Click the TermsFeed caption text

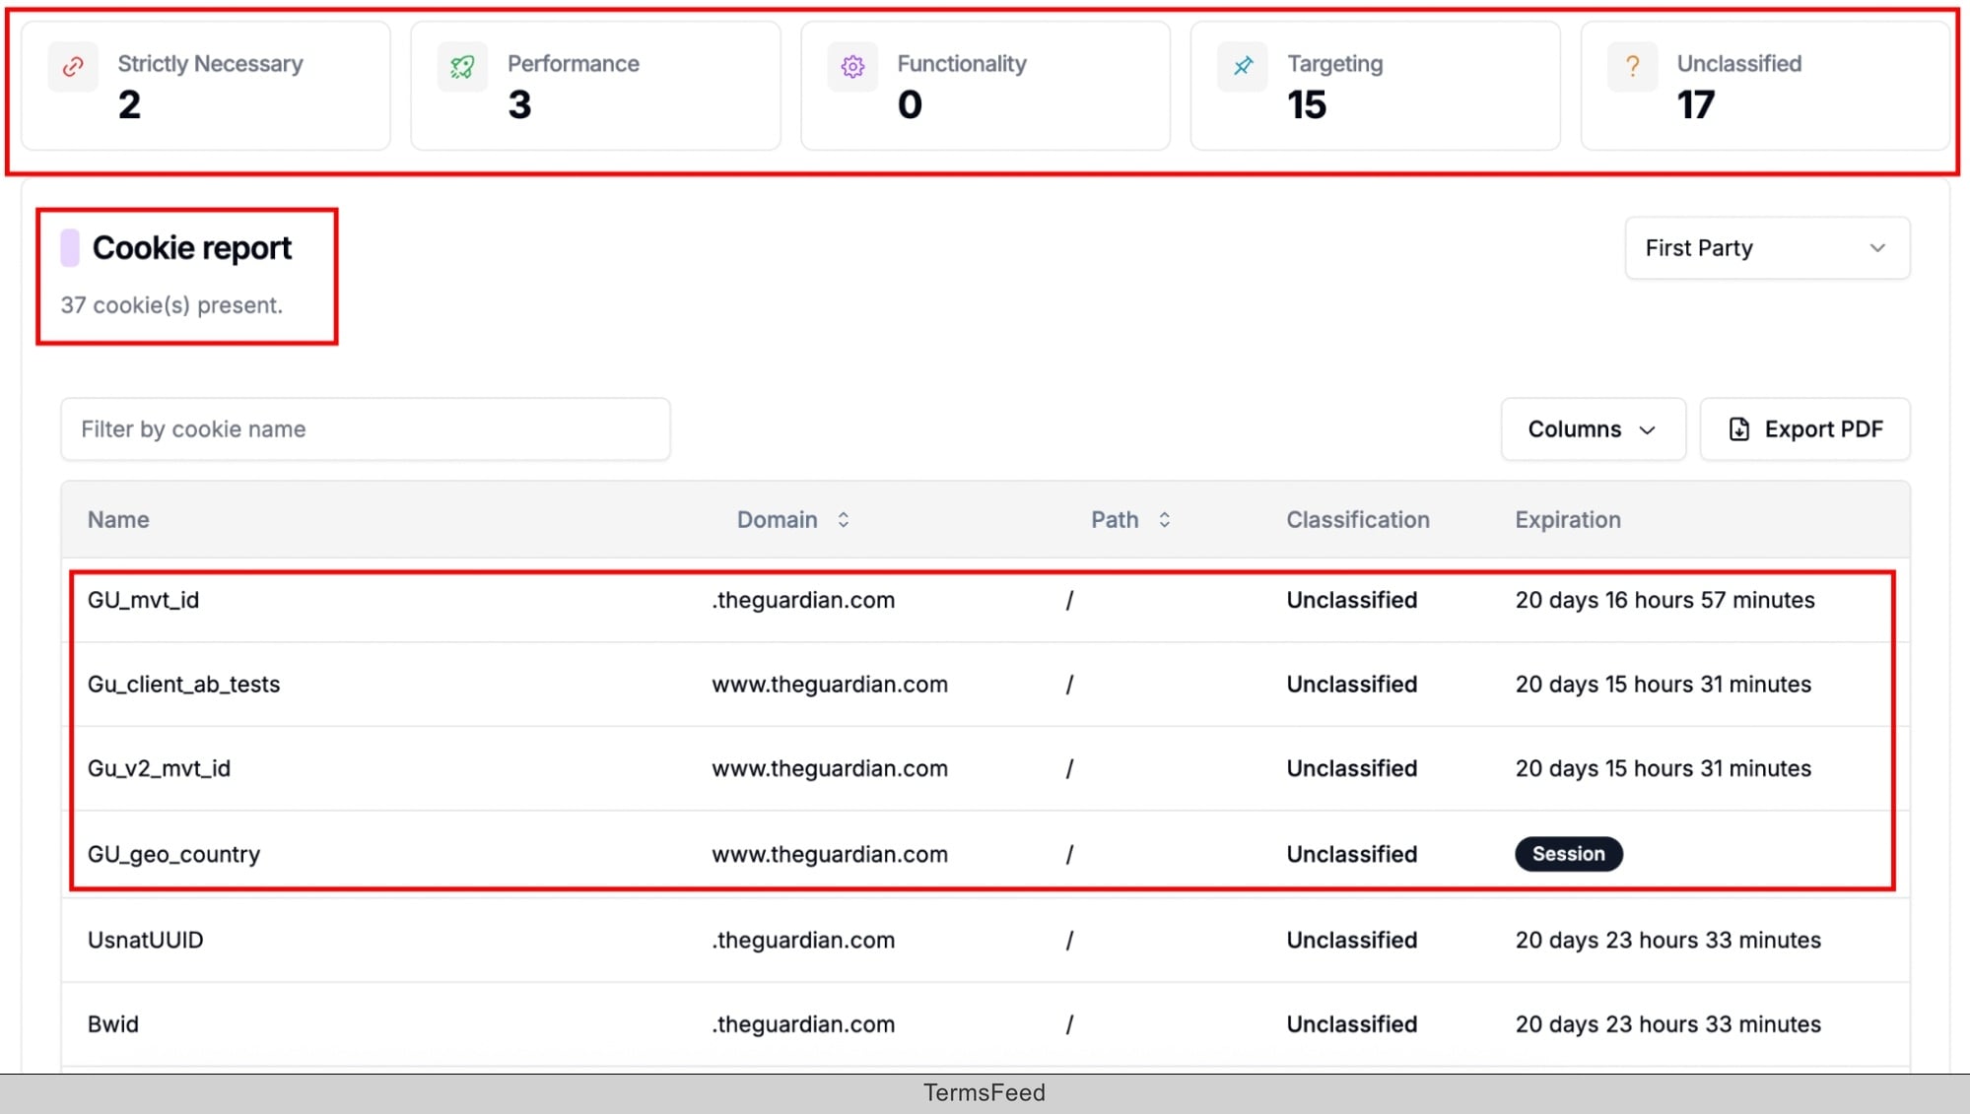coord(985,1093)
